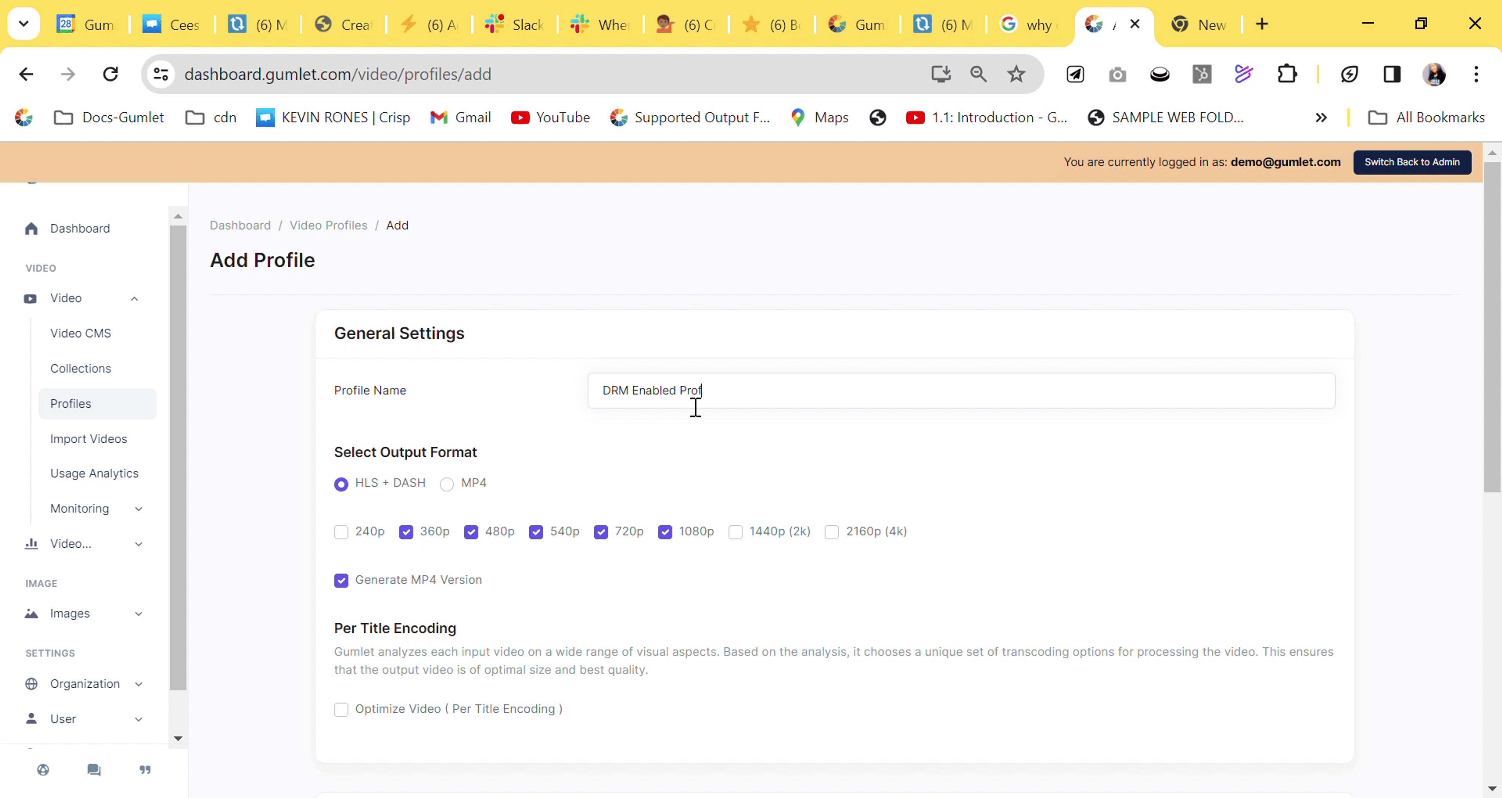This screenshot has height=798, width=1502.
Task: Click the Dashboard home icon in sidebar
Action: [x=31, y=229]
